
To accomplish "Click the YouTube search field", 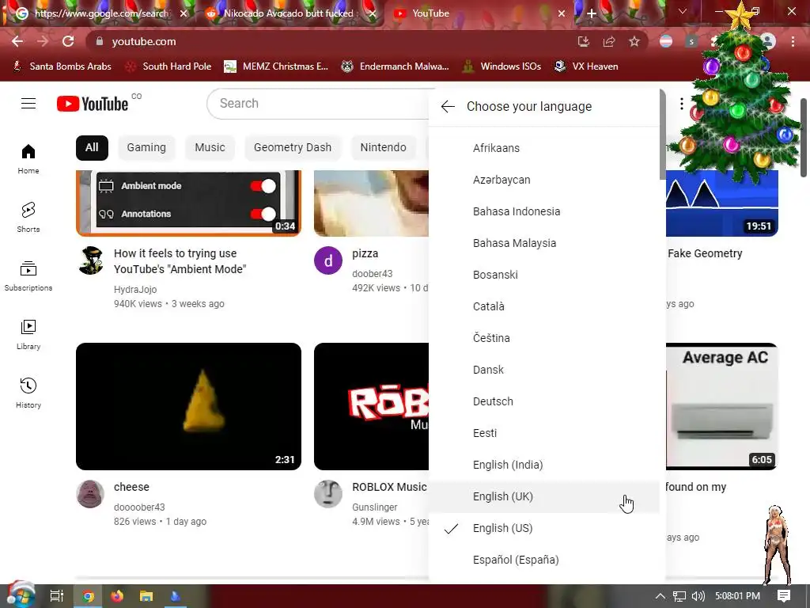I will [318, 104].
